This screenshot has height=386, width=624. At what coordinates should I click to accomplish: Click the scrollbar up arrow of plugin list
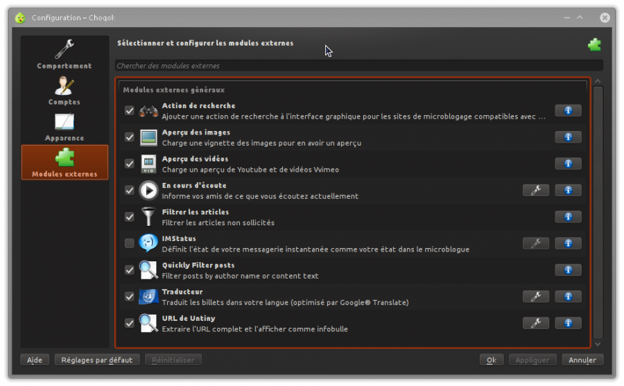598,81
